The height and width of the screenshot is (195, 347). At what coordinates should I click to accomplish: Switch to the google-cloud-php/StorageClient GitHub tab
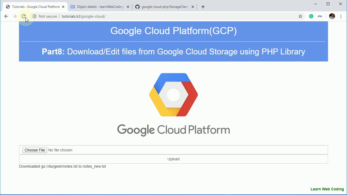[x=165, y=7]
